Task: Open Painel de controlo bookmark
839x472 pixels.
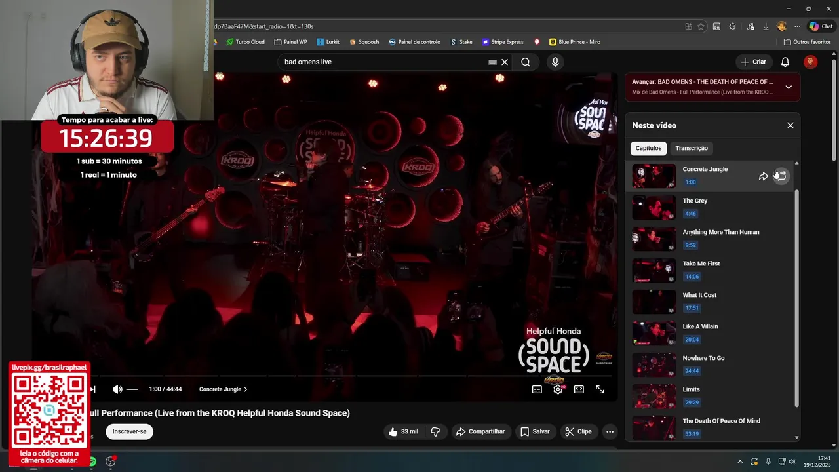Action: pos(414,42)
